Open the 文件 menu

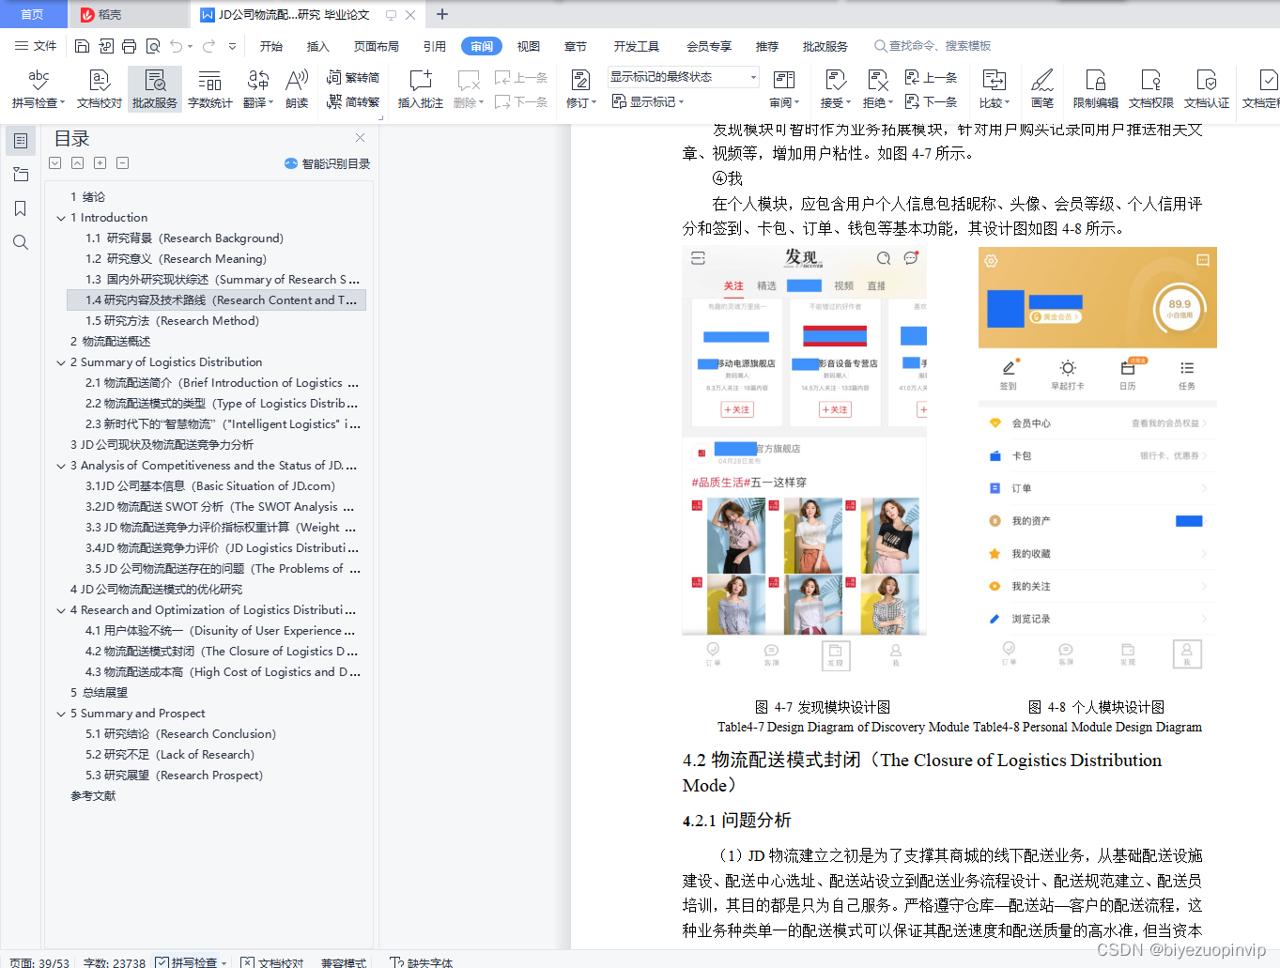[36, 46]
